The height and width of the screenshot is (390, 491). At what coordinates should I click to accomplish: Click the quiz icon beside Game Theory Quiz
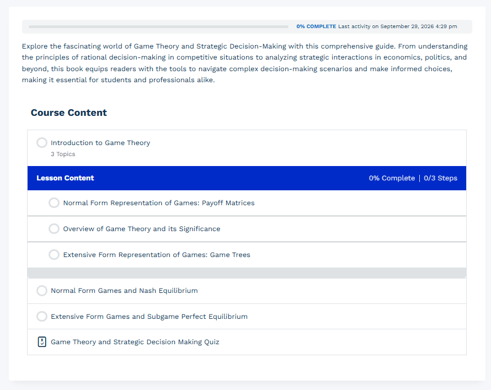click(x=42, y=342)
